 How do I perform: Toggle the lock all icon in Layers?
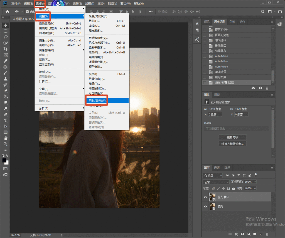tap(234, 188)
